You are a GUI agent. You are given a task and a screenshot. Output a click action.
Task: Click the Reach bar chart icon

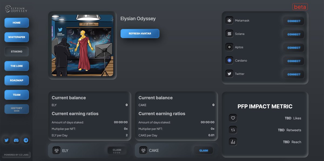point(233,142)
